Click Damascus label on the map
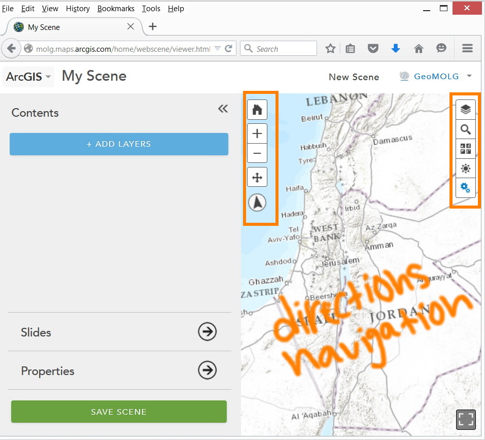Image resolution: width=485 pixels, height=440 pixels. tap(392, 140)
